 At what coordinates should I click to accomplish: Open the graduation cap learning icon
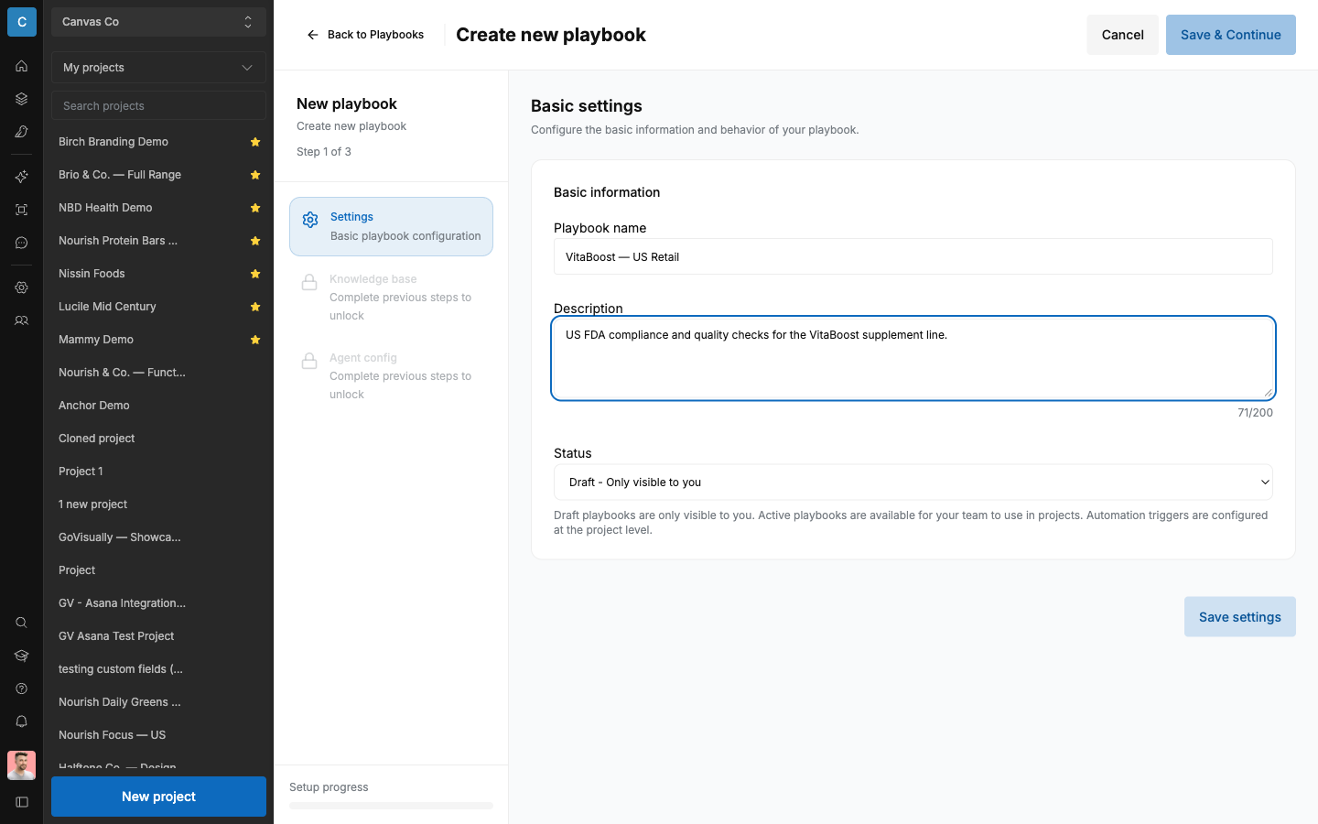[21, 656]
